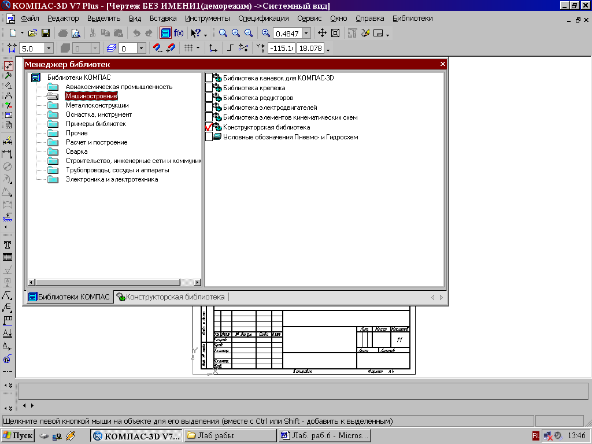This screenshot has width=592, height=444.
Task: Uncheck Конструкторская библиотека checkbox
Action: click(x=209, y=127)
